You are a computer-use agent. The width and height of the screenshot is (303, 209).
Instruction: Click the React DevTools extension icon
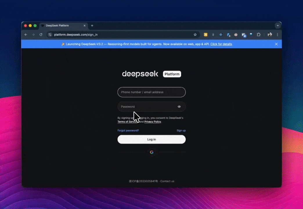[221, 35]
